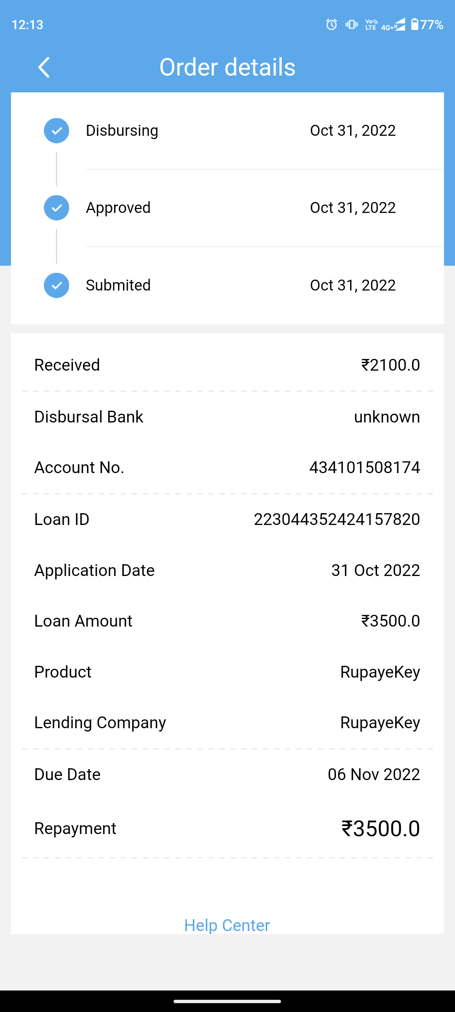
Task: Select the Repayment amount ₹3500.0
Action: 380,829
